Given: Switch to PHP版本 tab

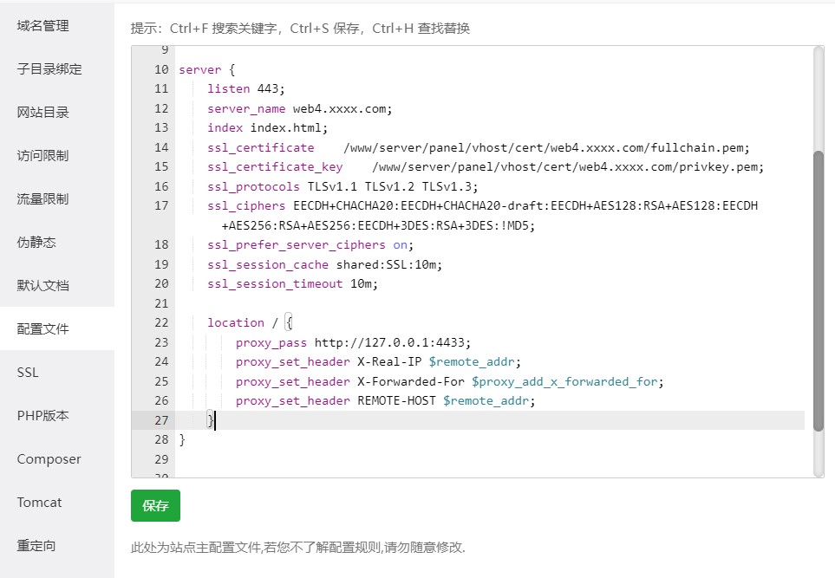Looking at the screenshot, I should 43,416.
